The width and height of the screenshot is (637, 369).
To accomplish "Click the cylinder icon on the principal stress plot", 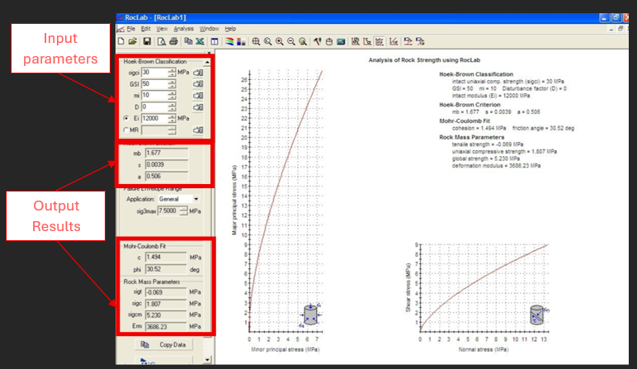I will 311,315.
